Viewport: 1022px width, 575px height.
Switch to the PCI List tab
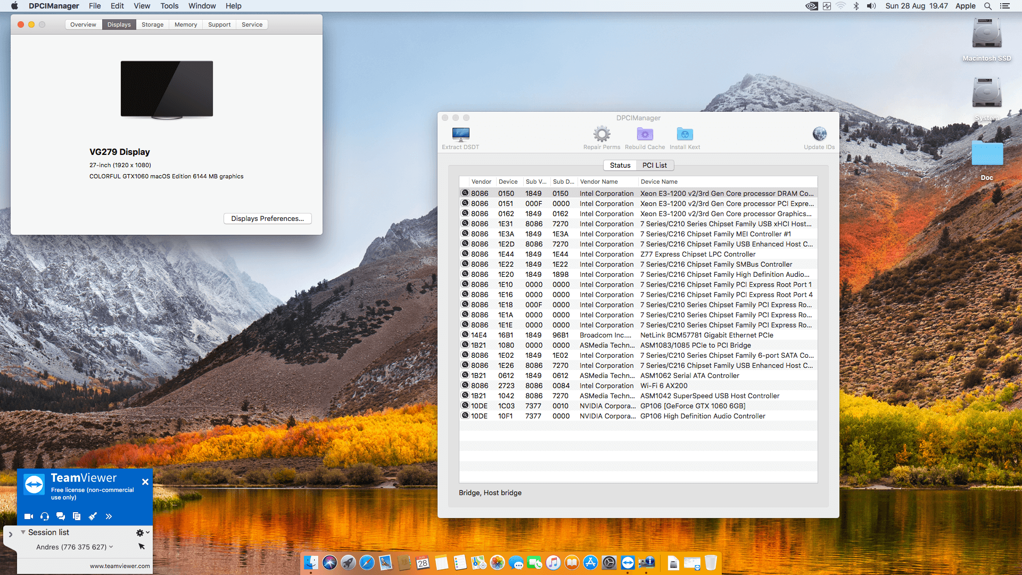tap(654, 166)
